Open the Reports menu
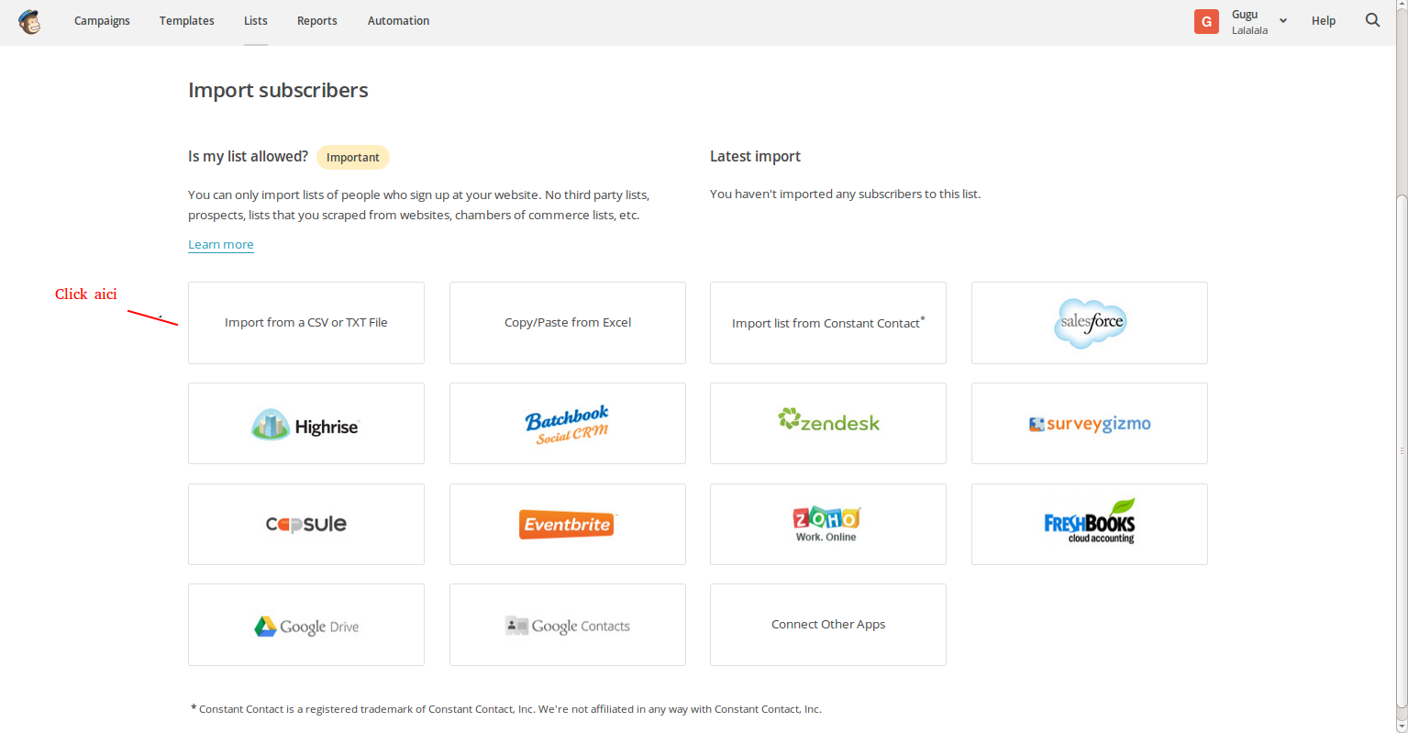1408x733 pixels. pyautogui.click(x=317, y=21)
